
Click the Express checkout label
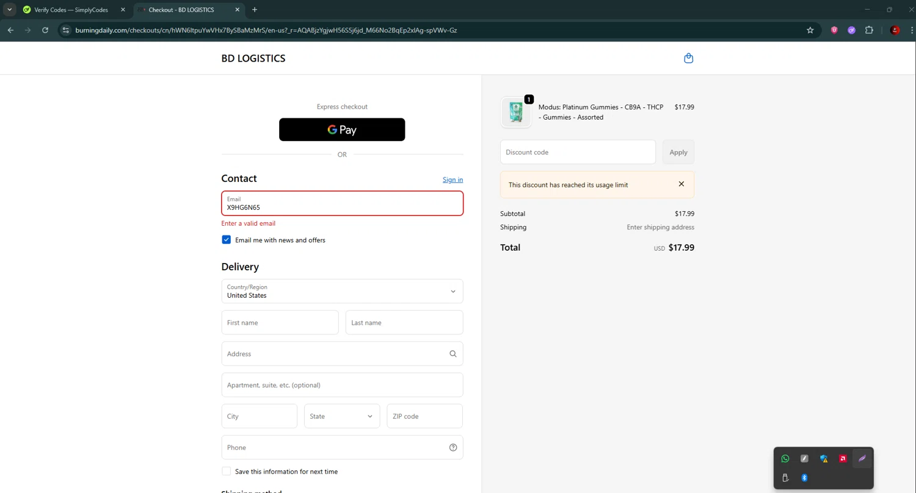[342, 107]
